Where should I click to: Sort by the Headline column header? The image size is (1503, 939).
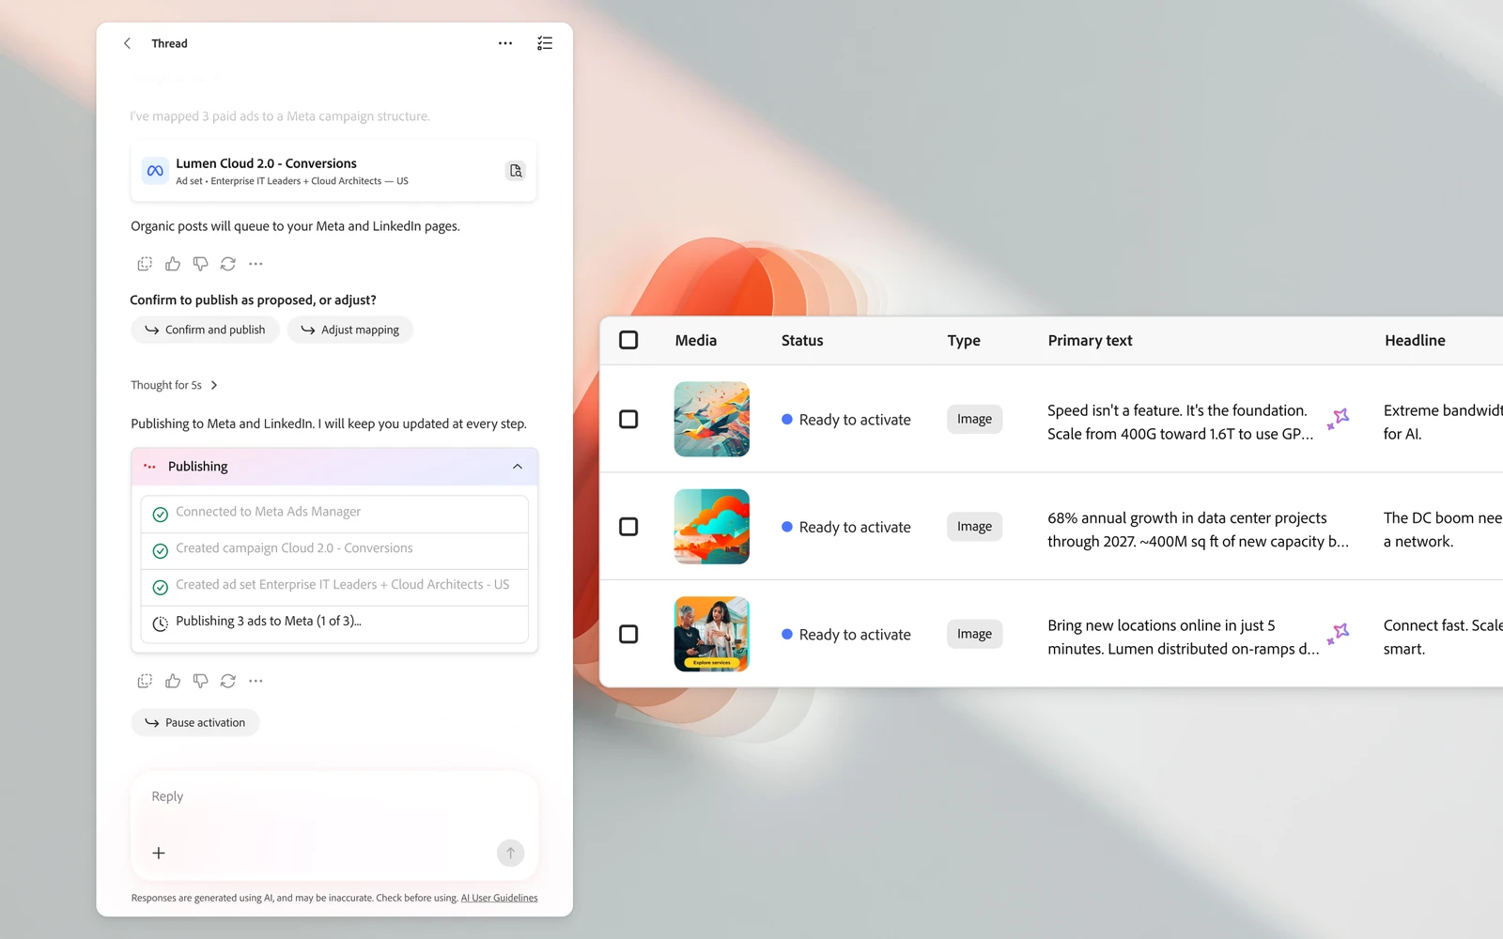coord(1415,340)
